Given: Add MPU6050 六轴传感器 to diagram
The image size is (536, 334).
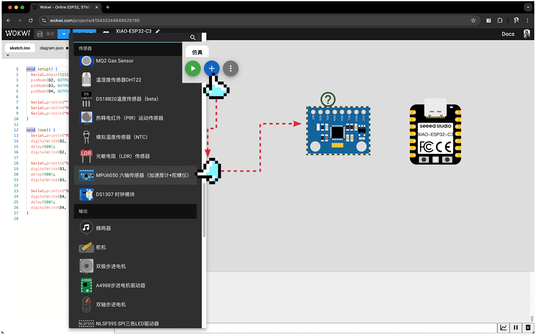Looking at the screenshot, I should tap(135, 175).
